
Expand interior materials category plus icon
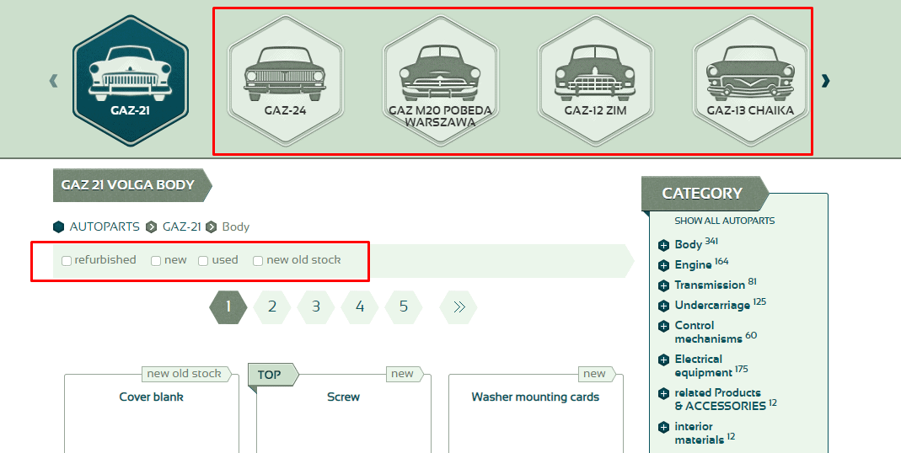(x=663, y=427)
